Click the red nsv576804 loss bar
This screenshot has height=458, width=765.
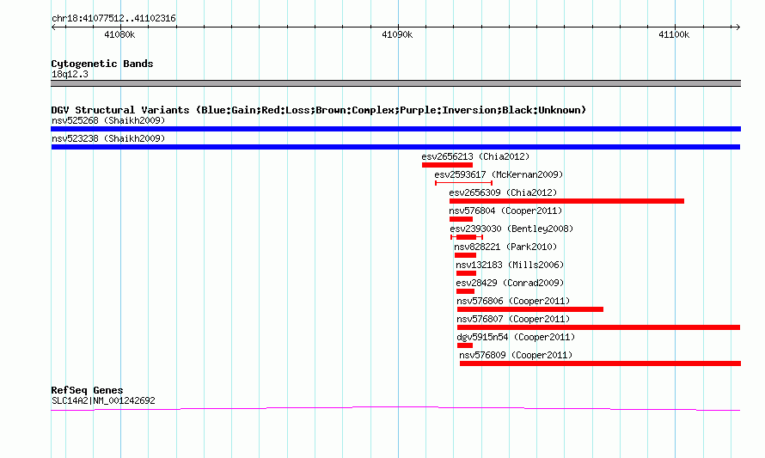coord(461,219)
